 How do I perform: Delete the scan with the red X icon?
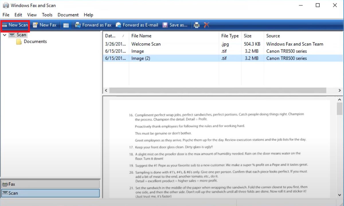tap(206, 25)
